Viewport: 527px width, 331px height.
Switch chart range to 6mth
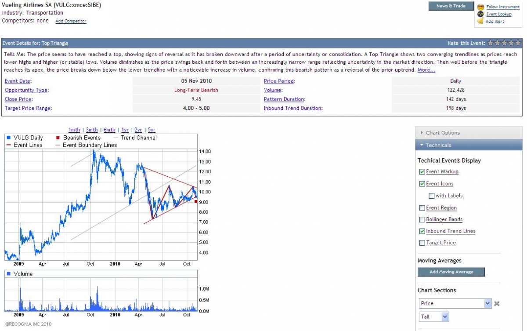[x=109, y=130]
